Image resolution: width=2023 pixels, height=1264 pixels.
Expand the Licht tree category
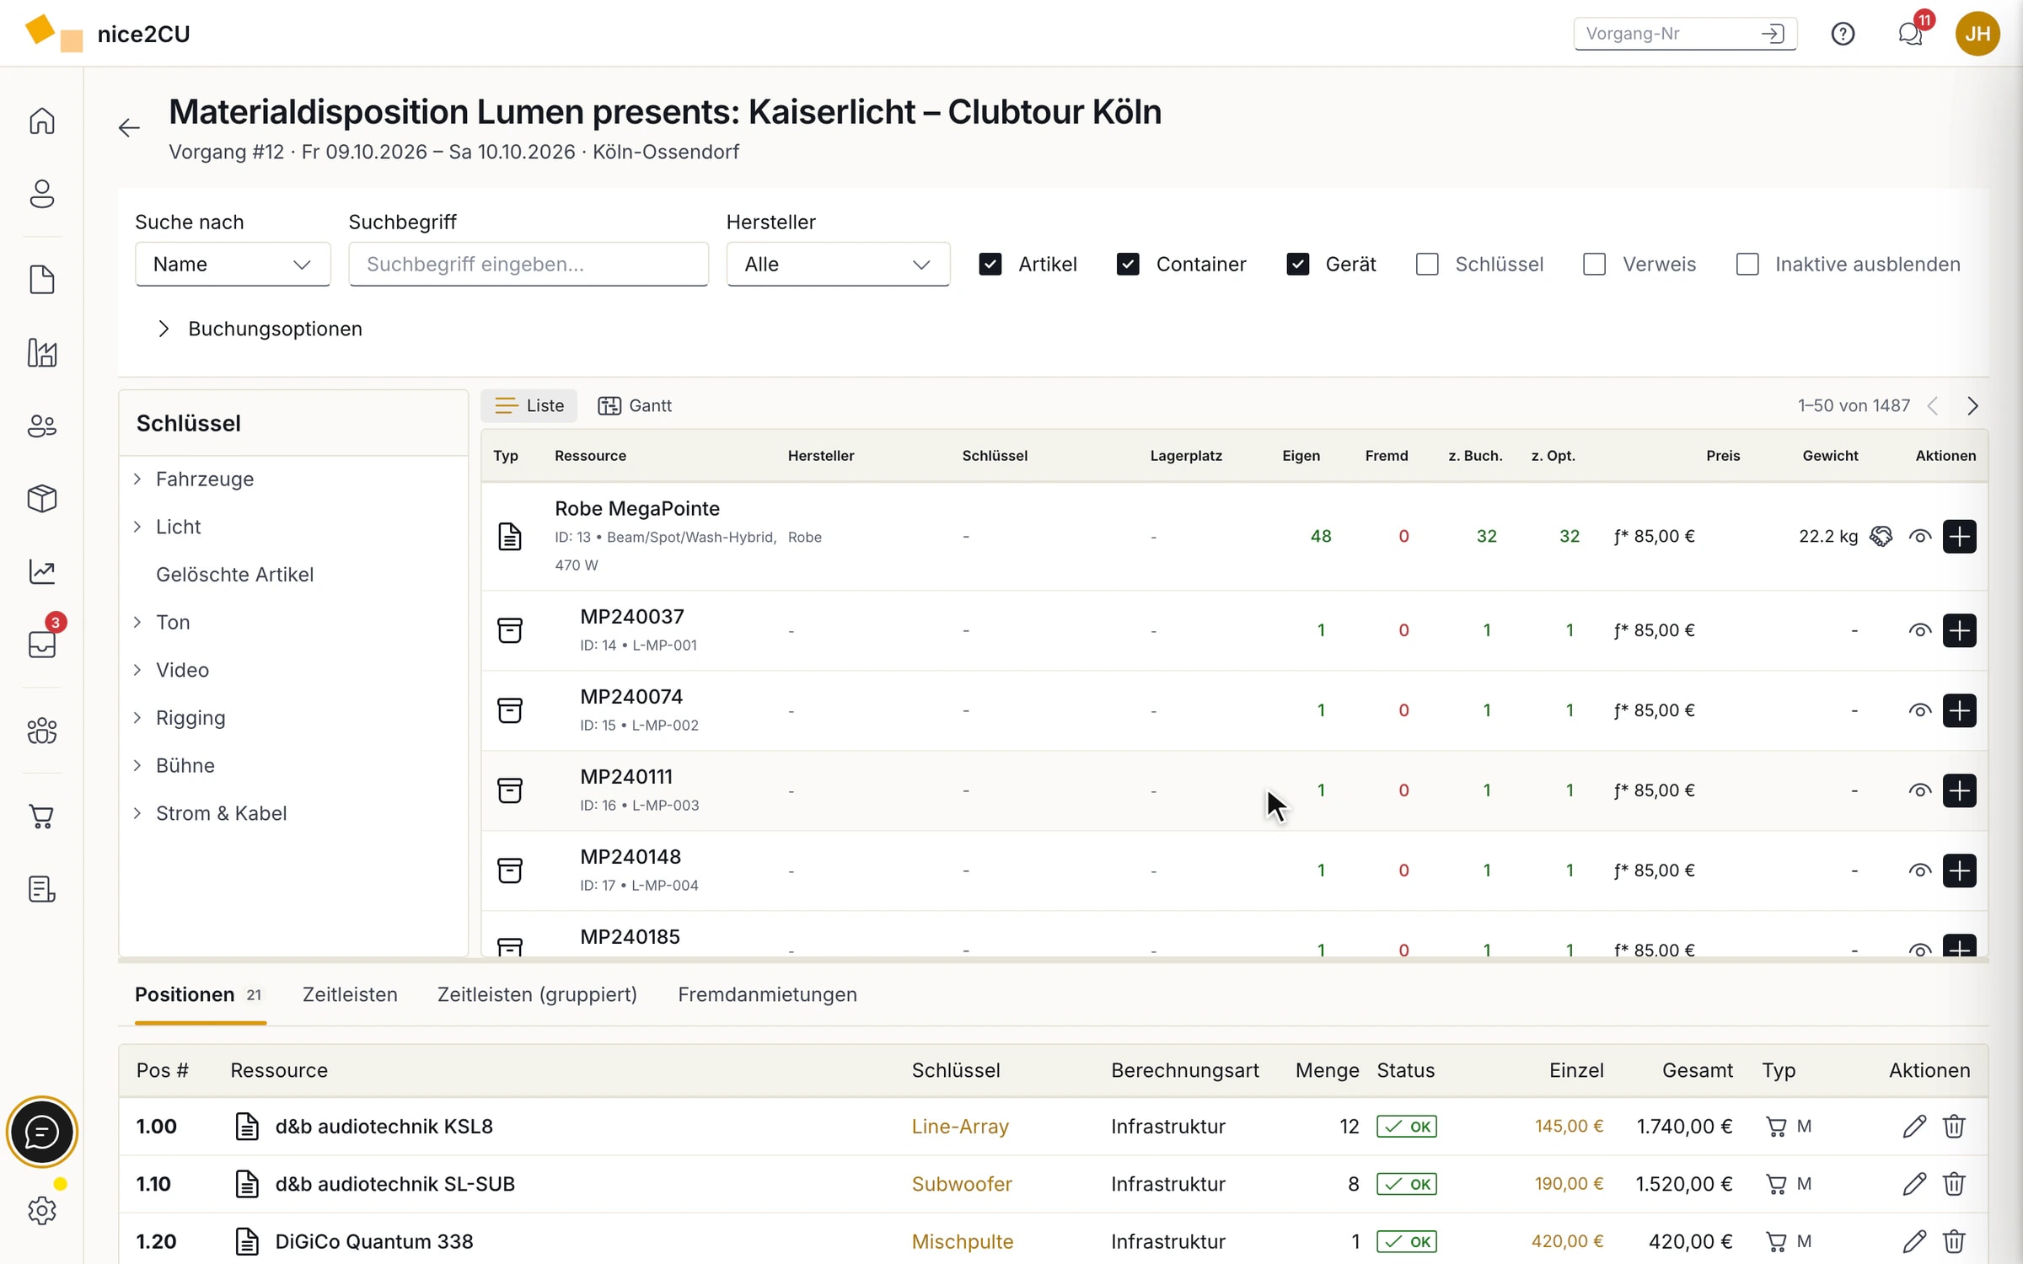pyautogui.click(x=137, y=527)
